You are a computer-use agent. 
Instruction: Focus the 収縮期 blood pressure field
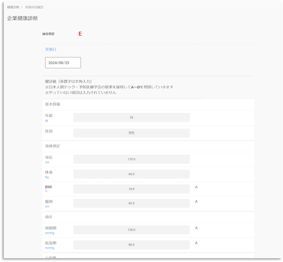tap(131, 230)
